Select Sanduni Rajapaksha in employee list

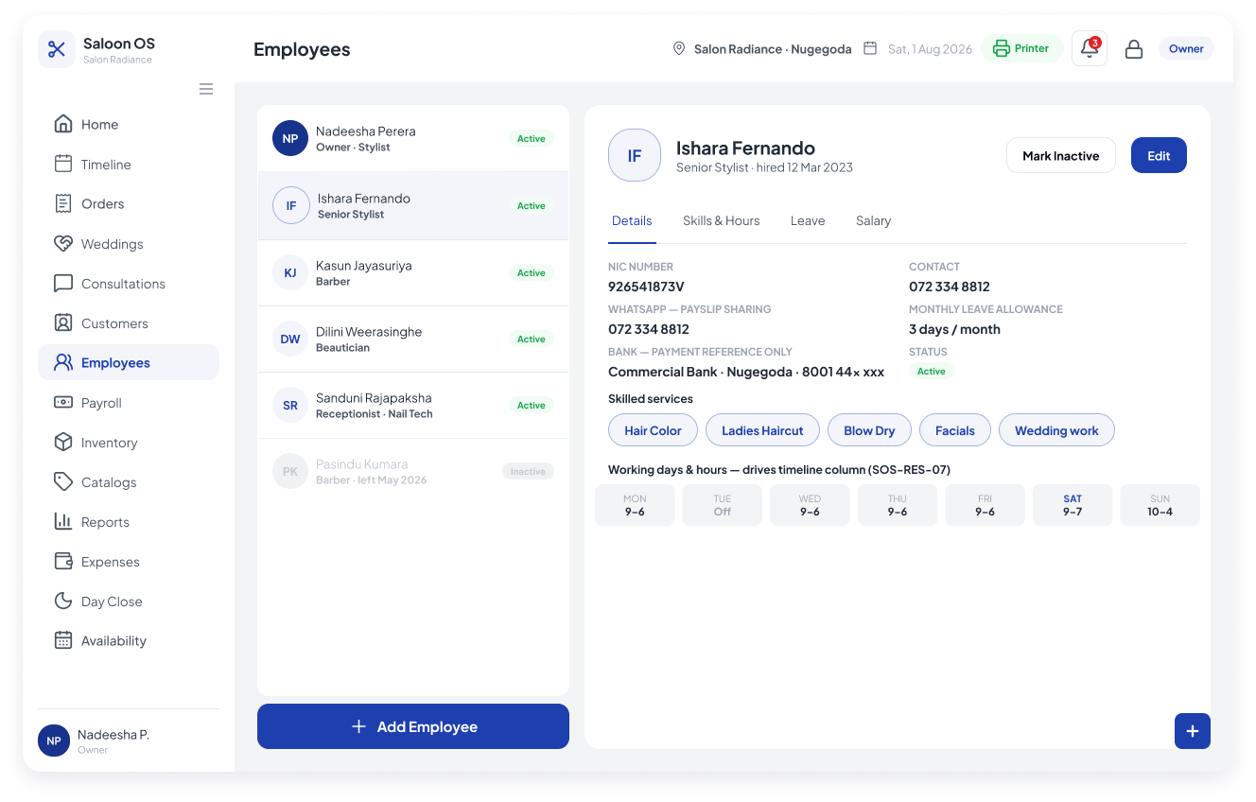(x=413, y=405)
